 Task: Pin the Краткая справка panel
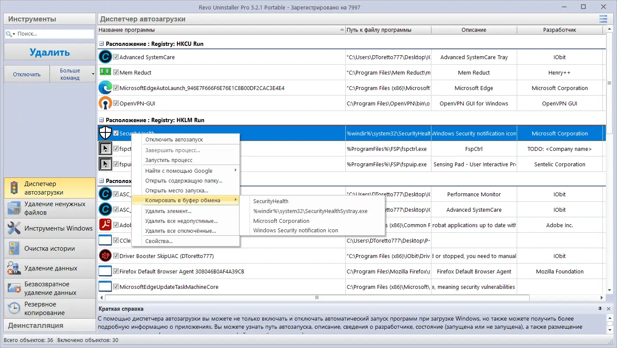tap(600, 309)
